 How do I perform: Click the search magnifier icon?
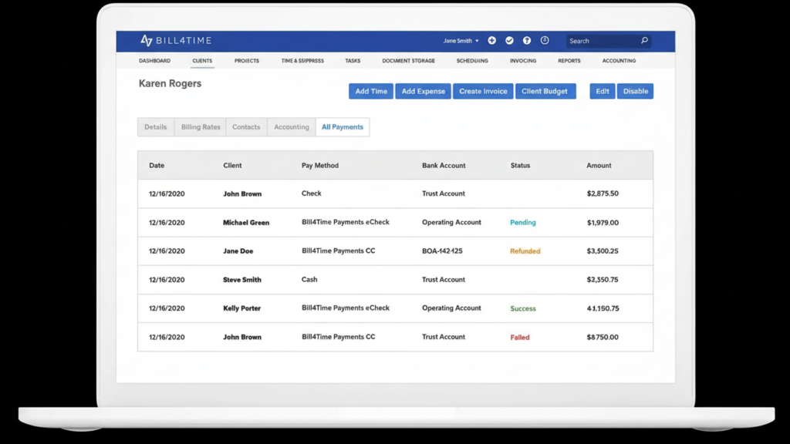(x=644, y=41)
